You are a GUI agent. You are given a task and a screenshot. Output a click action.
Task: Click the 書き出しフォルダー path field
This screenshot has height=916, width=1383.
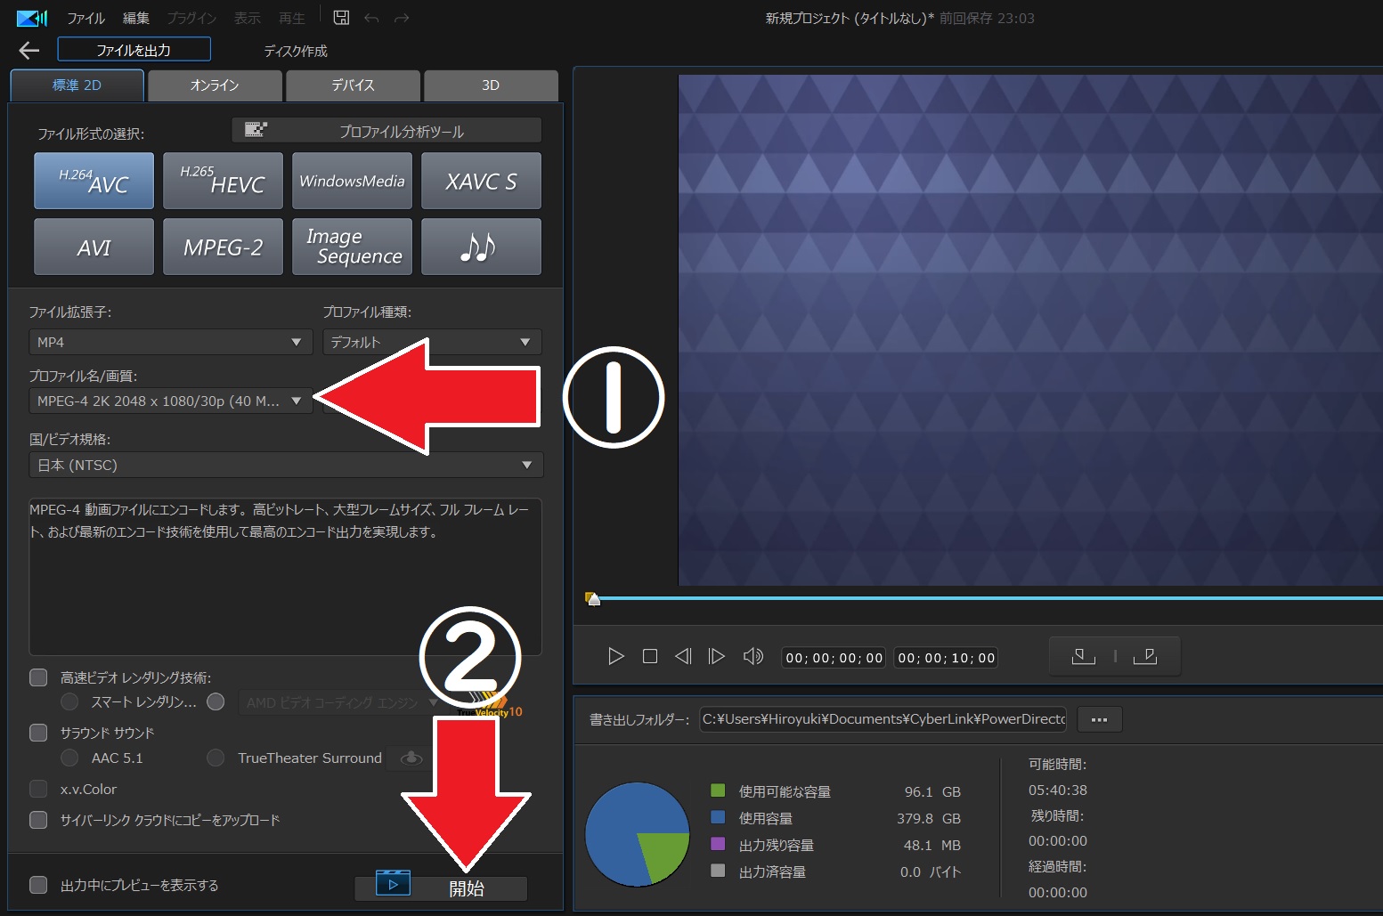pos(883,719)
